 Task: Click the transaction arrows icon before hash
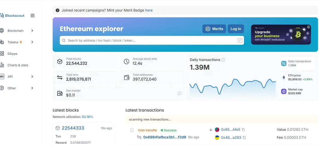click(139, 137)
